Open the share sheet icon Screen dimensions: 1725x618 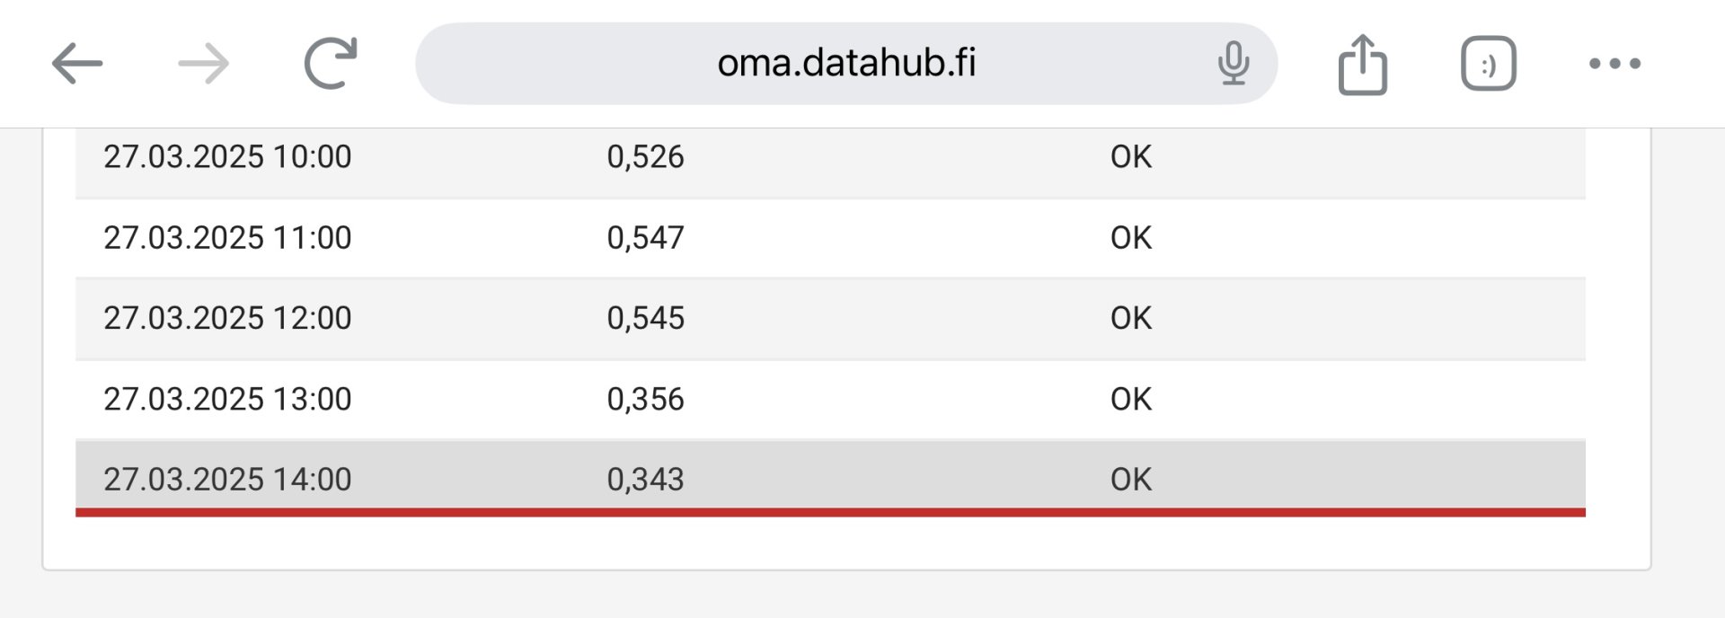tap(1362, 64)
